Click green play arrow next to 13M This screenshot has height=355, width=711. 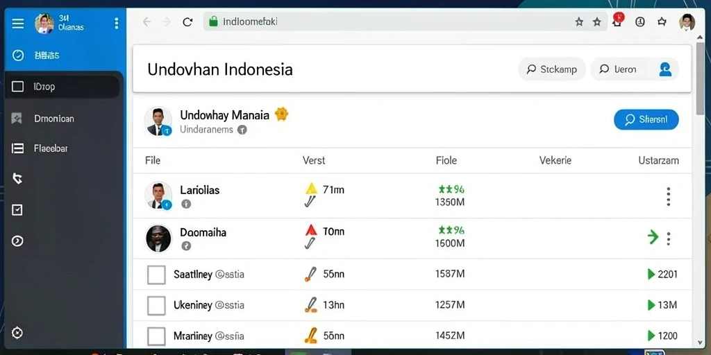651,305
